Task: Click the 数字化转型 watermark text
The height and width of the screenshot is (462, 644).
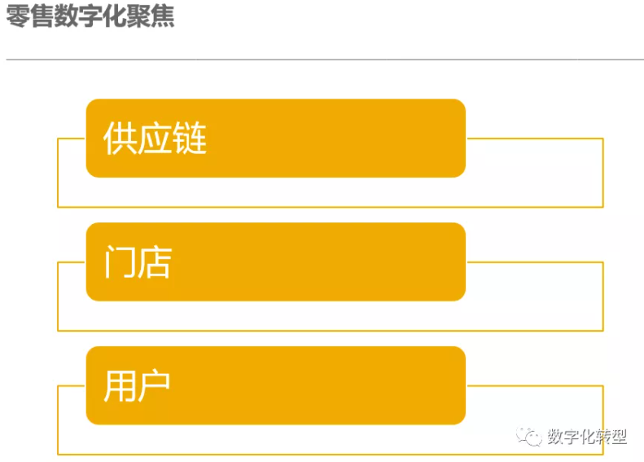Action: (587, 438)
